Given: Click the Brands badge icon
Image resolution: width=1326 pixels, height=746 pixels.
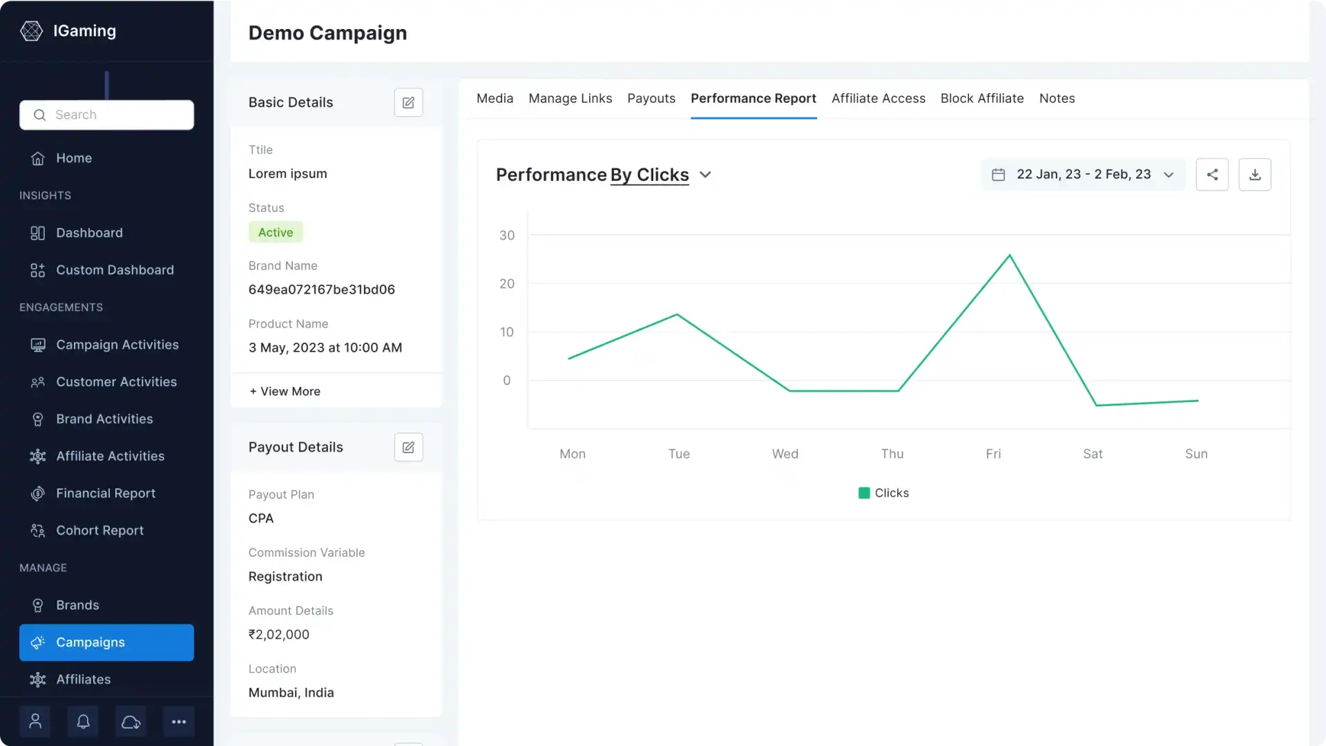Looking at the screenshot, I should click(38, 605).
